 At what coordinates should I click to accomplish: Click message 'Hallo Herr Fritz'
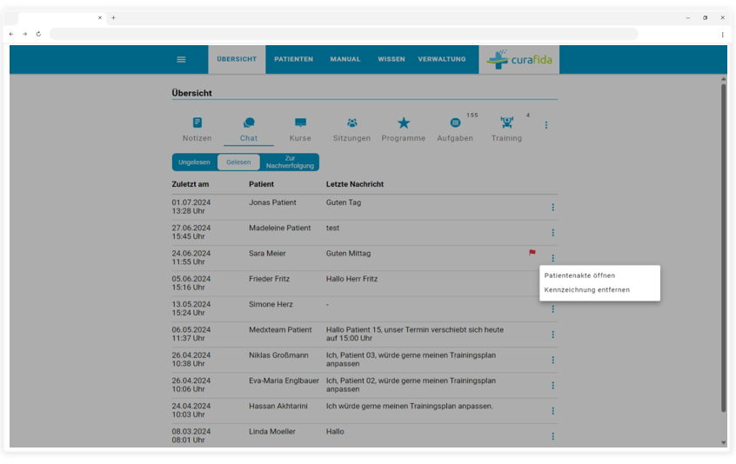[x=352, y=279]
